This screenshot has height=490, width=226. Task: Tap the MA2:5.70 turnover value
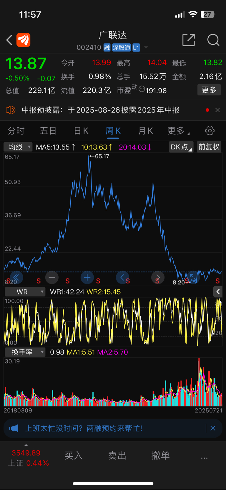coord(112,352)
